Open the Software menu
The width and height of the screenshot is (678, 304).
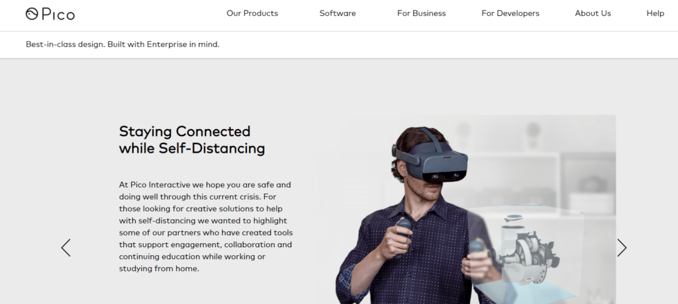click(338, 13)
